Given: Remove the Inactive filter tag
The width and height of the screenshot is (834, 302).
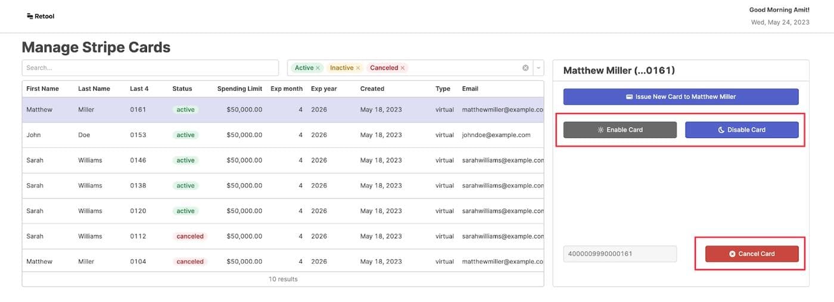Looking at the screenshot, I should (358, 68).
